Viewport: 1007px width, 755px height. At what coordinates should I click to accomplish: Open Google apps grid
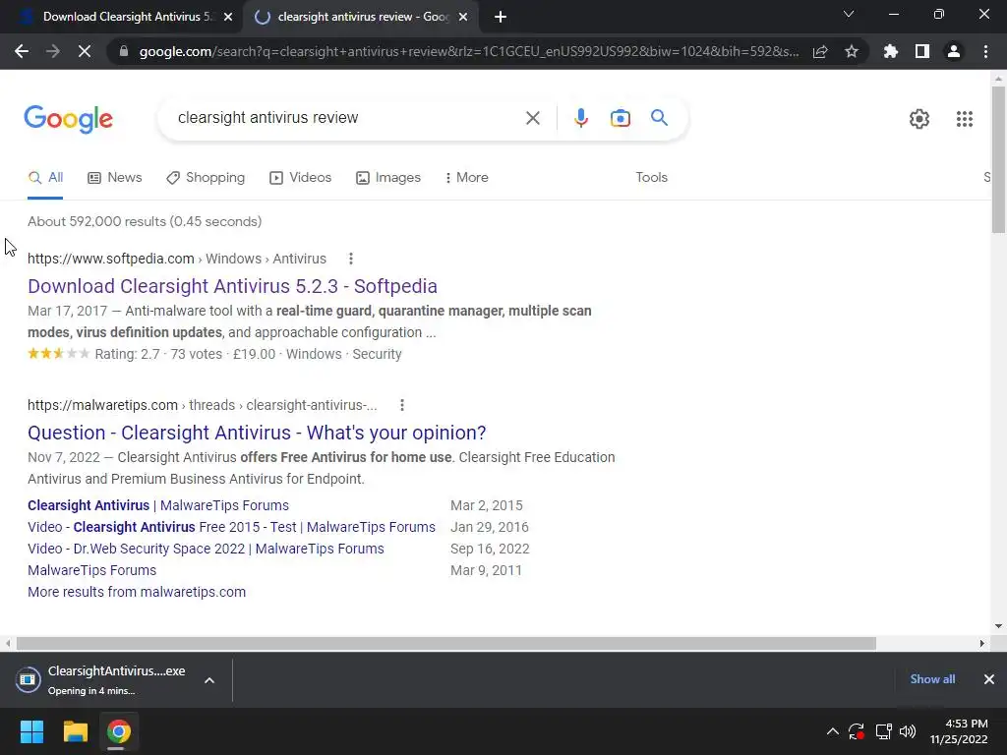coord(964,119)
